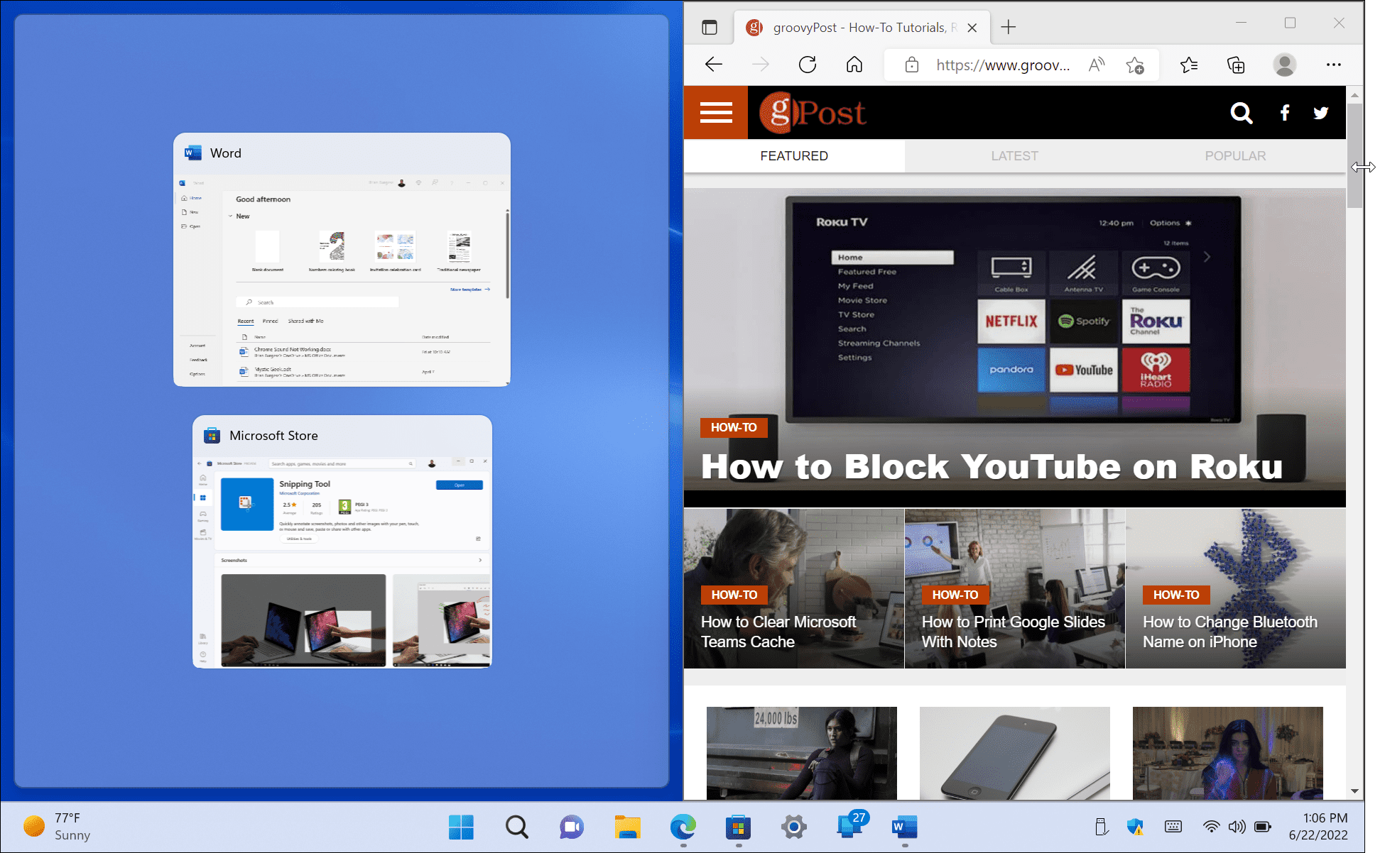Open Edge Settings and more menu
The width and height of the screenshot is (1385, 853).
tap(1333, 65)
